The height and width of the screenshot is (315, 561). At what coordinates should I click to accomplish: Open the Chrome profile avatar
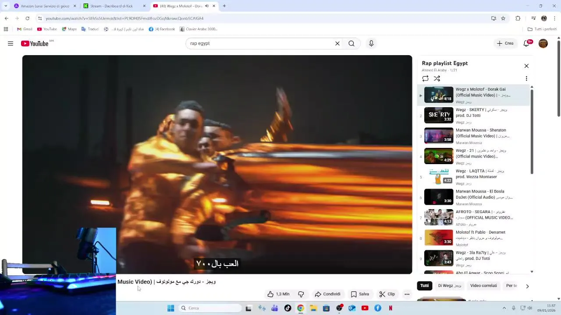(x=544, y=18)
